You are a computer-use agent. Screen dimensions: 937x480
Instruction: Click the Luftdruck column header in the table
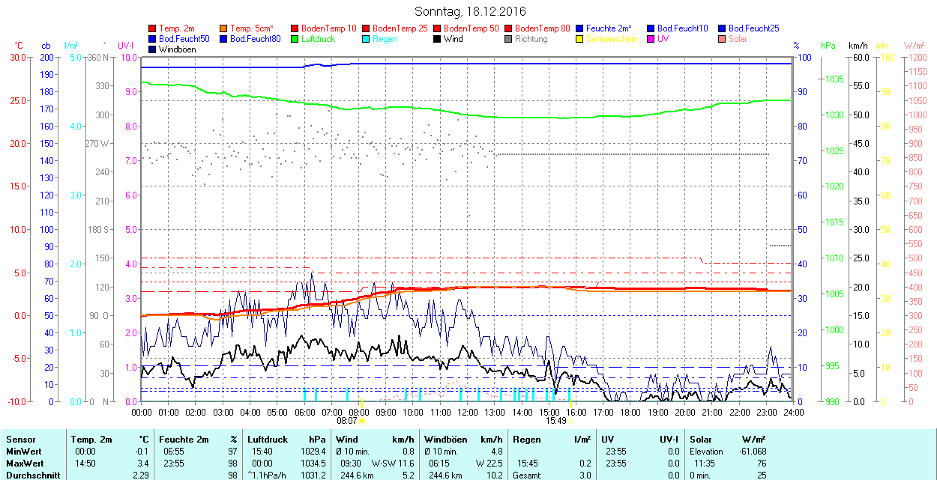(x=268, y=440)
